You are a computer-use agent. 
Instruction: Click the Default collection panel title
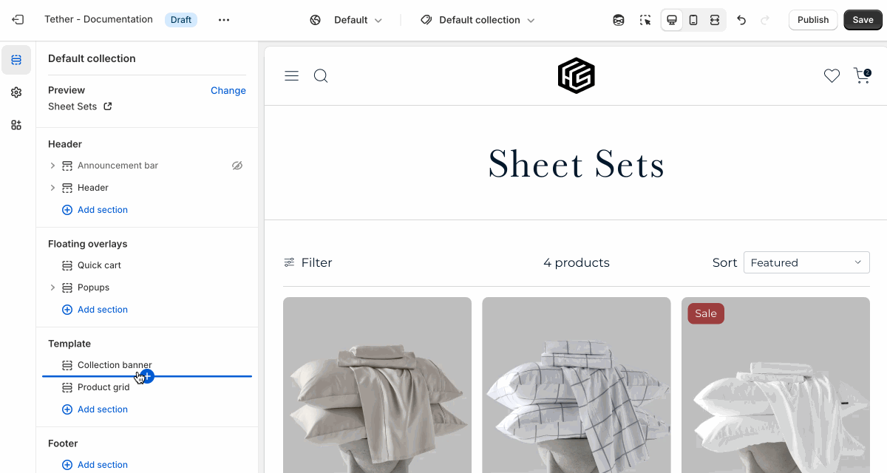click(92, 58)
